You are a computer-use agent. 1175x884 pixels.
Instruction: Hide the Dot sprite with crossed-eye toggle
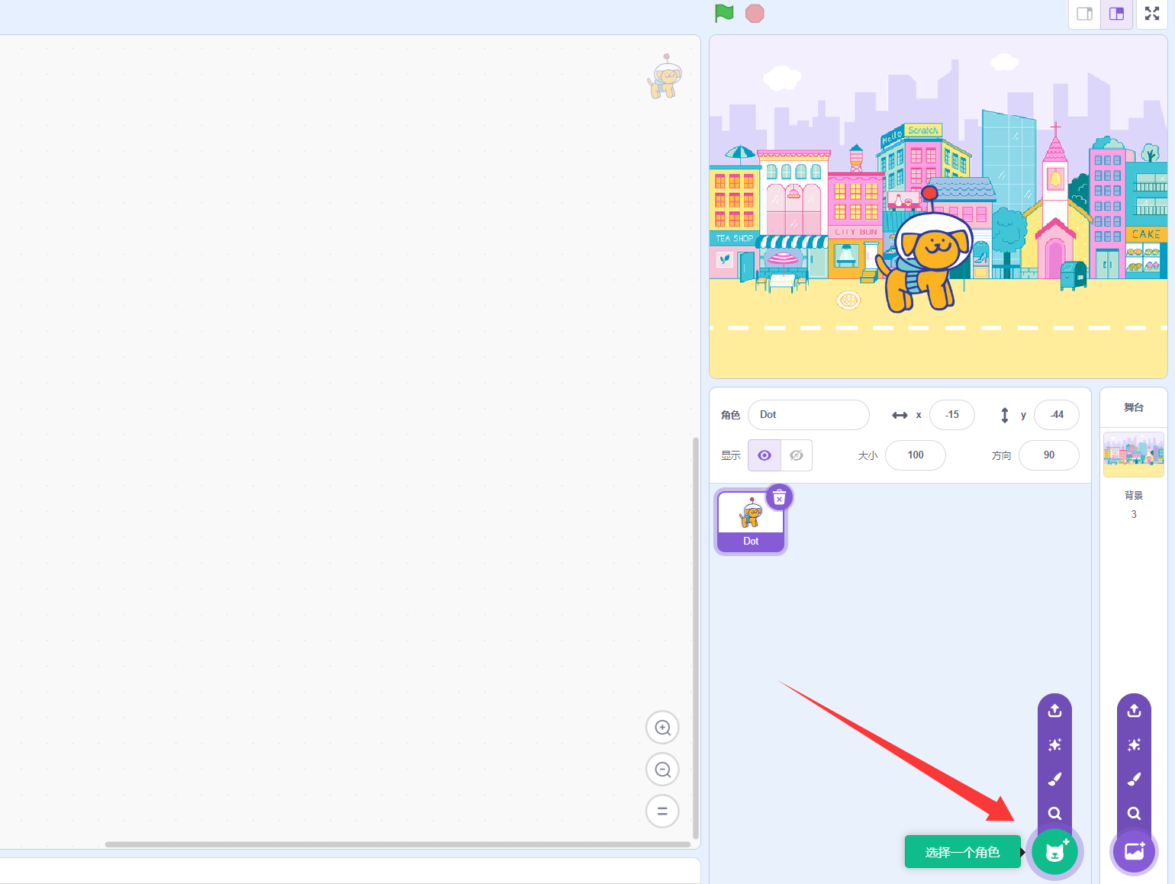[x=797, y=455]
